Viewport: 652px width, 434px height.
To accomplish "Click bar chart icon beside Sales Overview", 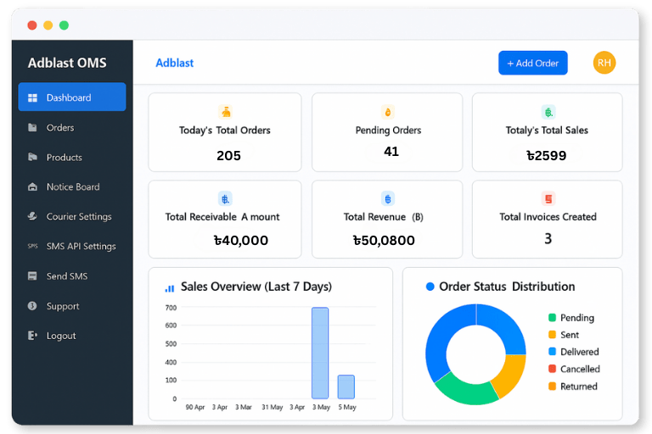I will 170,288.
